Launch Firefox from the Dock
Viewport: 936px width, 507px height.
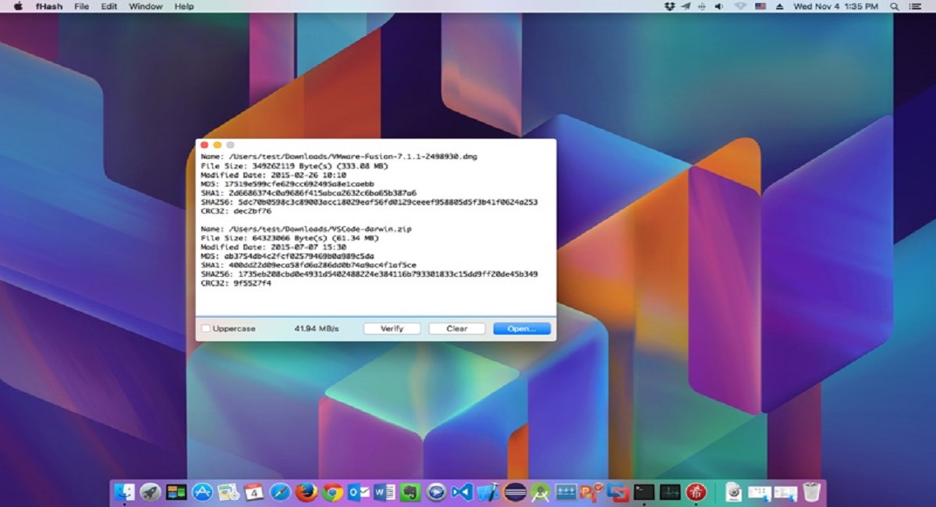click(307, 492)
